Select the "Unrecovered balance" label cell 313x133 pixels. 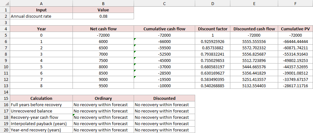pyautogui.click(x=41, y=111)
